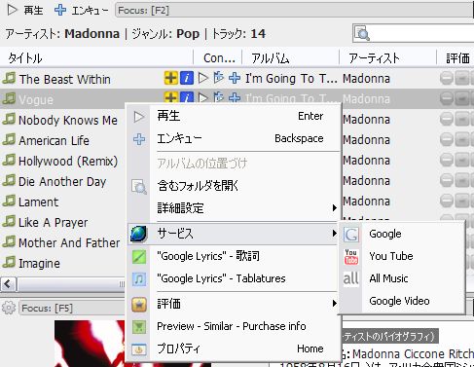This screenshot has height=367, width=474.
Task: Click the green cart icon for Purchase info
Action: [x=139, y=327]
